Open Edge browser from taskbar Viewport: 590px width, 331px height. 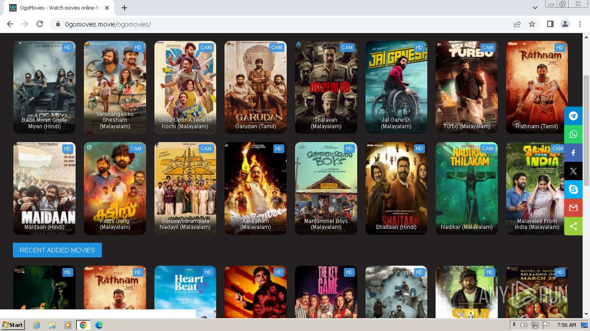(99, 325)
